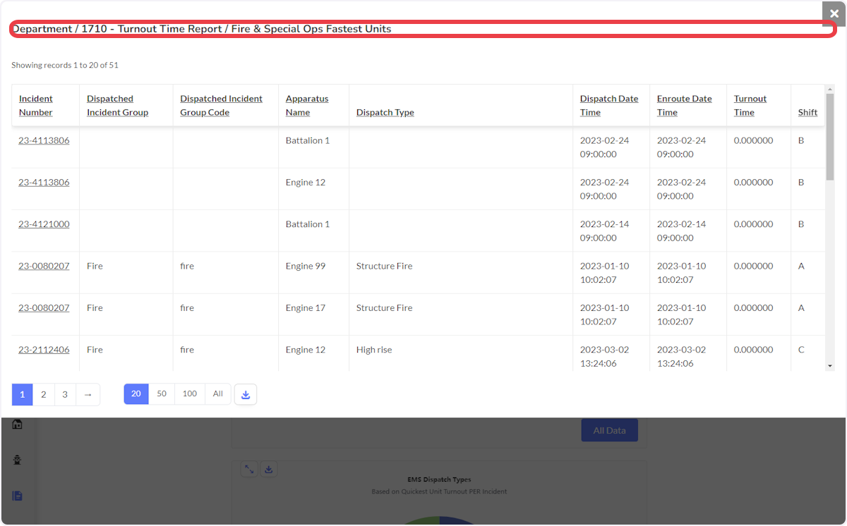Sort by Apparatus Name column
The width and height of the screenshot is (847, 526).
[307, 106]
